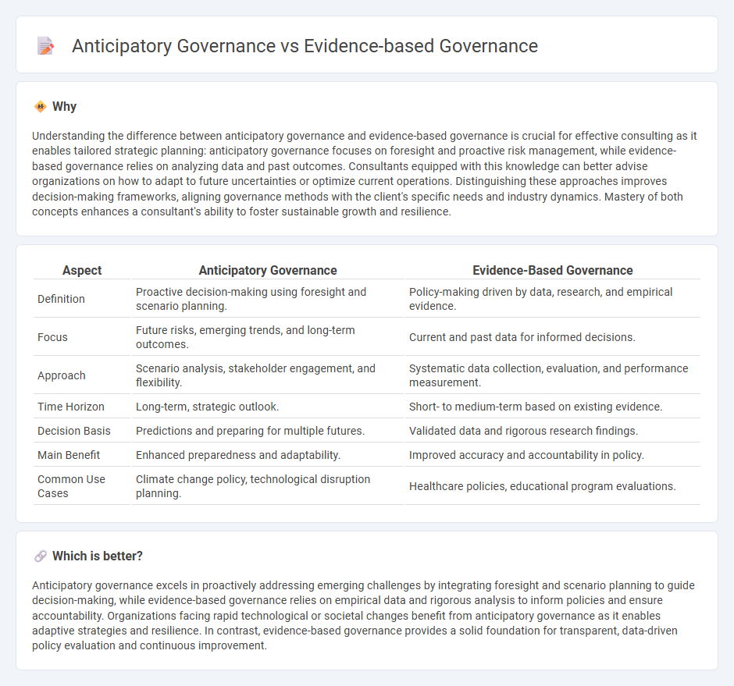Click cell 'Policy-making driven by data, research, and empirical evidence.'
Screen dimensions: 734x686
coord(552,299)
